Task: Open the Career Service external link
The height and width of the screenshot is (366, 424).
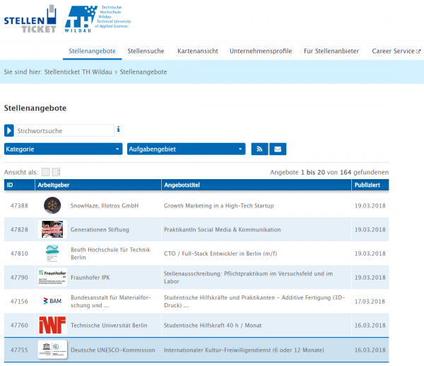Action: click(x=396, y=51)
